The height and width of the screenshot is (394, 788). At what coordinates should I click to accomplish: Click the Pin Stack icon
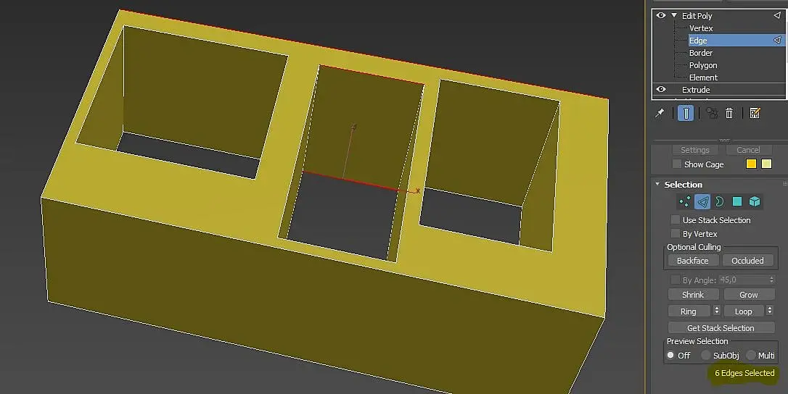pyautogui.click(x=660, y=114)
